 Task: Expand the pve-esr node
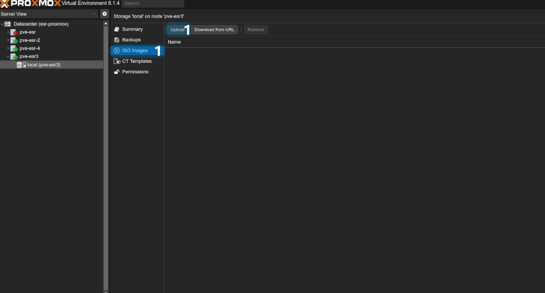tap(8, 32)
